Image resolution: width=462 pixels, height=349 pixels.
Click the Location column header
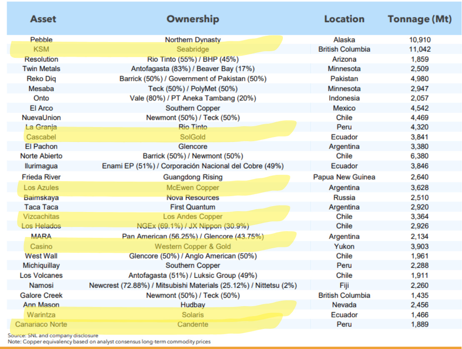[x=344, y=19]
